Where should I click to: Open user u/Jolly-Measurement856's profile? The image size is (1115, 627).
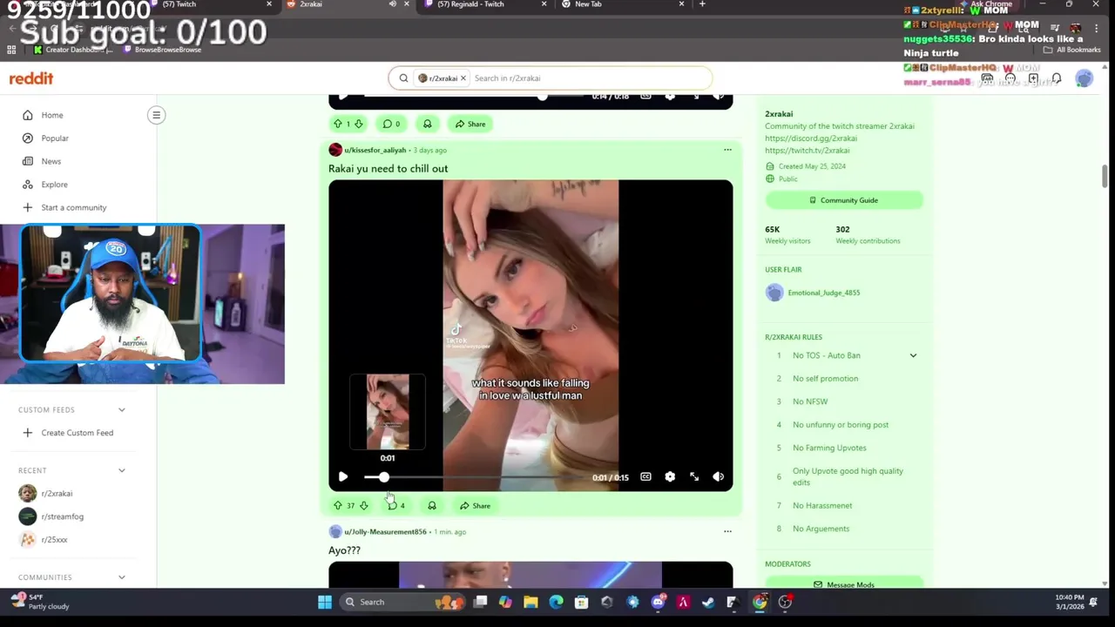(x=385, y=531)
